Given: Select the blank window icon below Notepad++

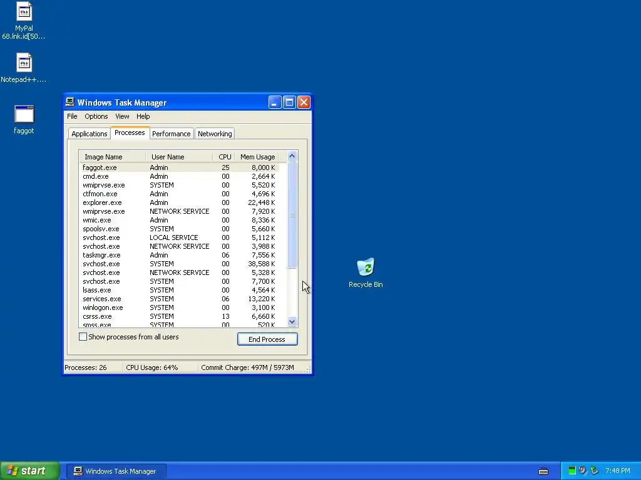Looking at the screenshot, I should [24, 114].
